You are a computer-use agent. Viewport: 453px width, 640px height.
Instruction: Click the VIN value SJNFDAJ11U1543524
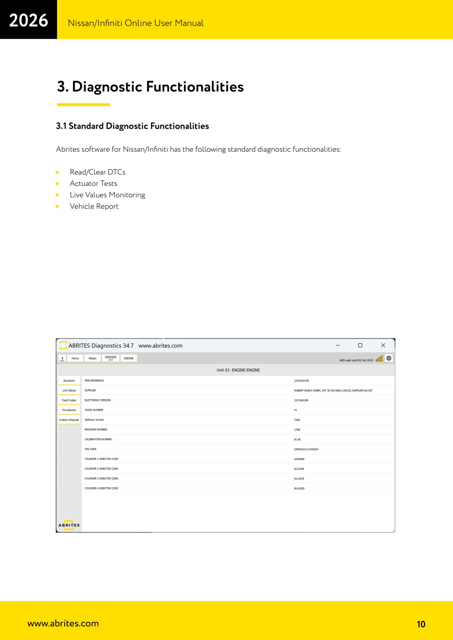(306, 449)
